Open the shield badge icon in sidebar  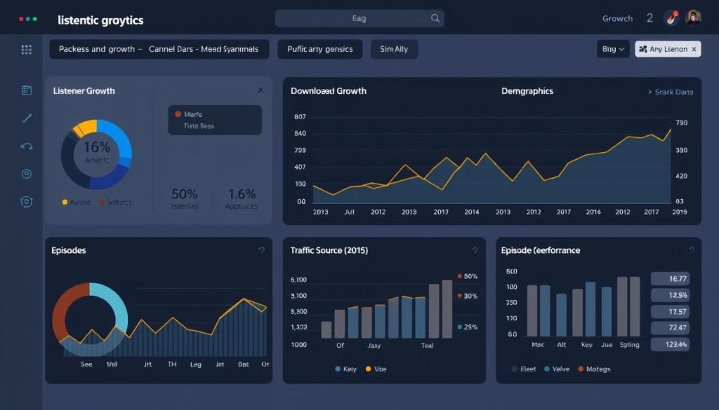point(27,202)
